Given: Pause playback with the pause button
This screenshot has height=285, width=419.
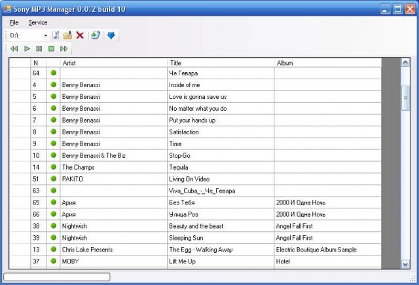Looking at the screenshot, I should 39,48.
